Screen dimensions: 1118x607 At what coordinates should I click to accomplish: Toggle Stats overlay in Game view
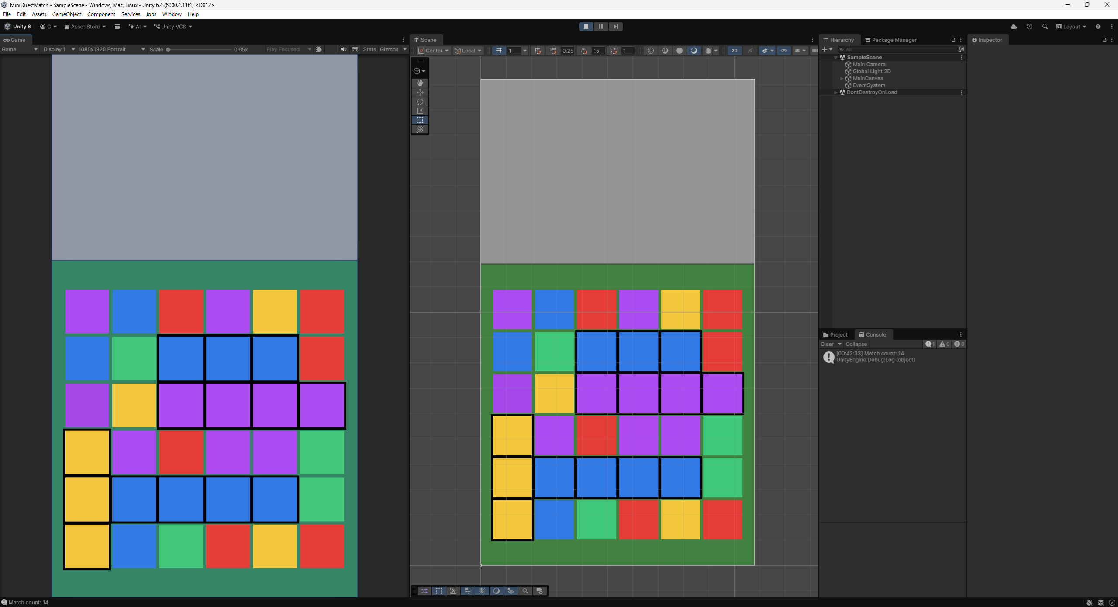click(x=369, y=49)
